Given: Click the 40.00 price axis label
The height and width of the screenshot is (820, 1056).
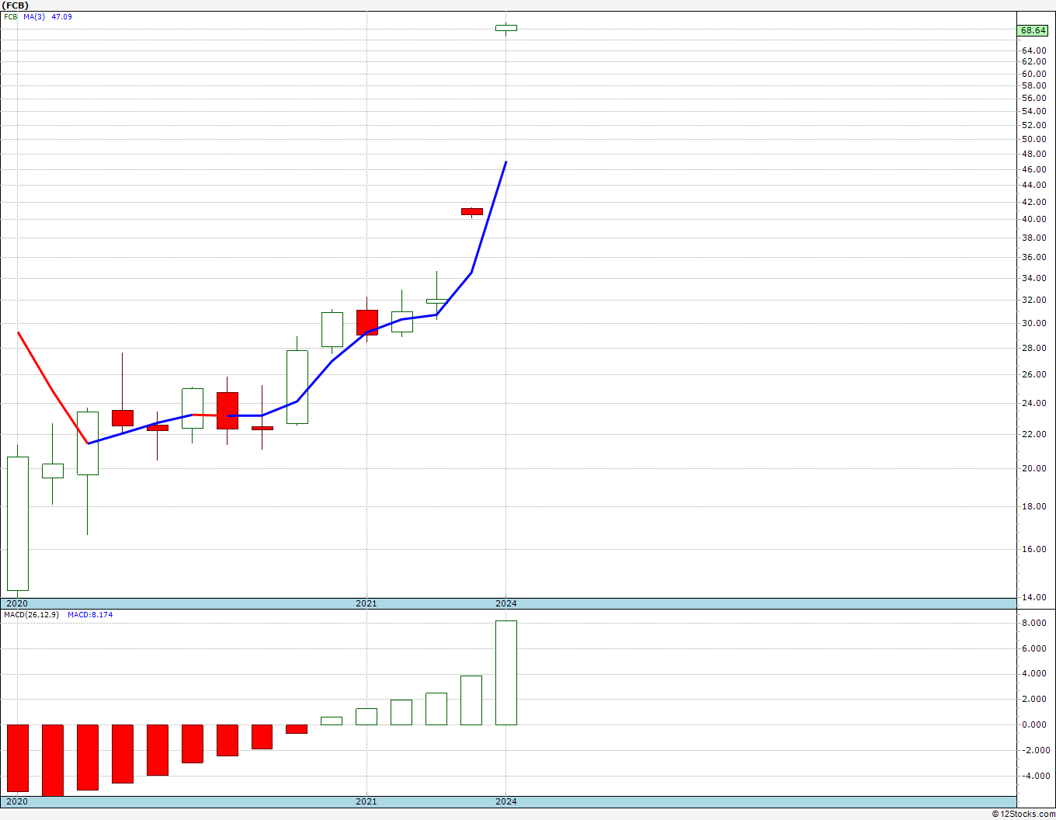Looking at the screenshot, I should point(1033,219).
